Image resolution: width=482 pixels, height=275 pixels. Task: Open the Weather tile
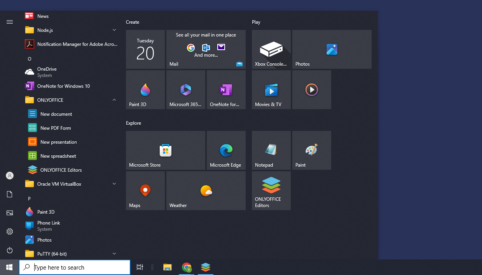pos(206,191)
